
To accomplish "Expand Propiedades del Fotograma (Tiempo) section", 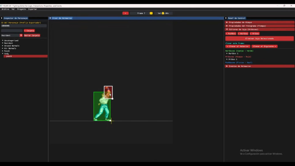I will point(260,26).
